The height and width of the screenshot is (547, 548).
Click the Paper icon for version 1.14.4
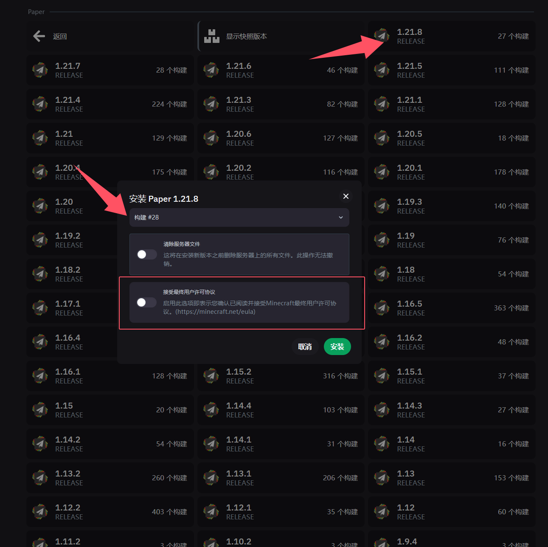(211, 410)
